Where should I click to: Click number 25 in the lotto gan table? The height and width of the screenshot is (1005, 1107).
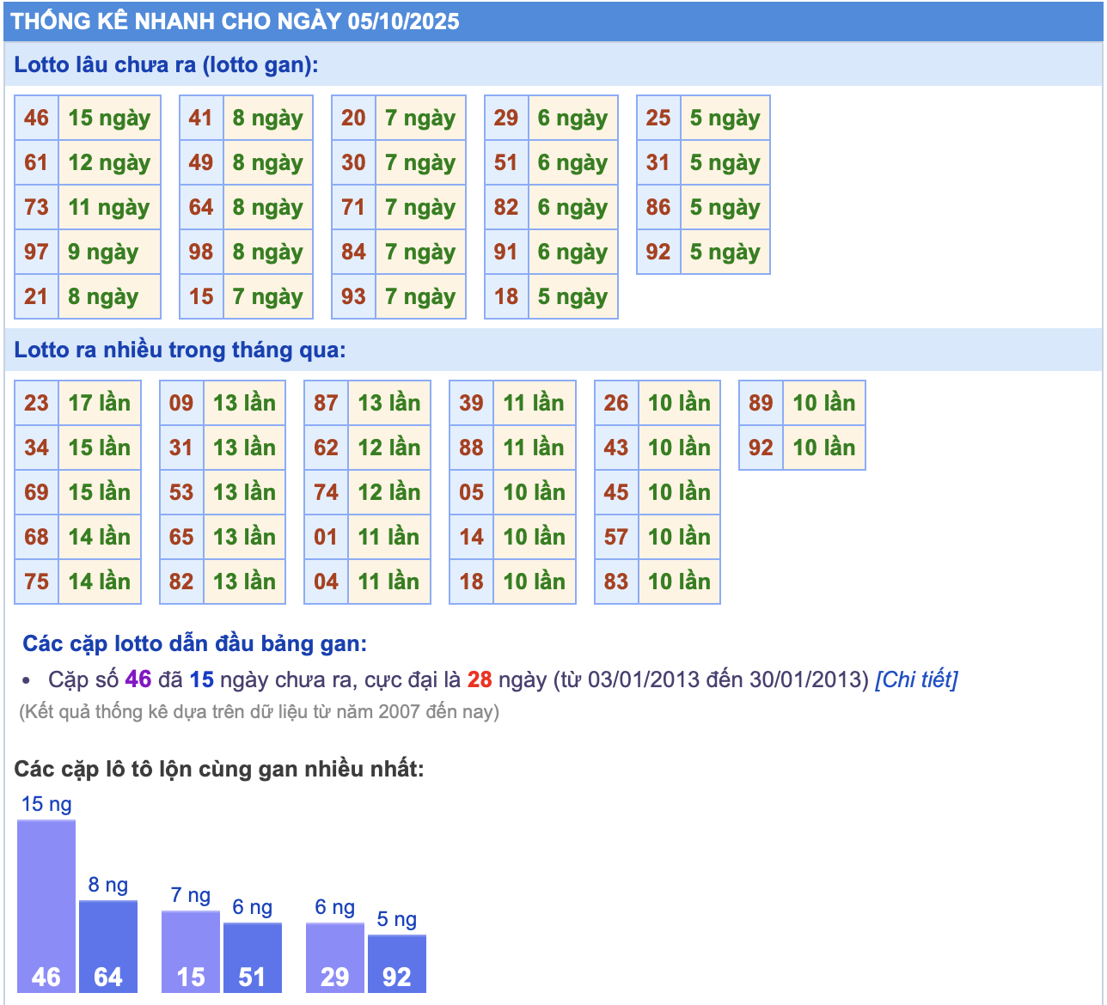658,118
